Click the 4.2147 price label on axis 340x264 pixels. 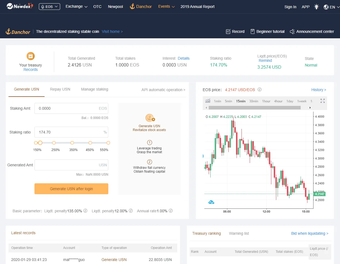coord(319,194)
